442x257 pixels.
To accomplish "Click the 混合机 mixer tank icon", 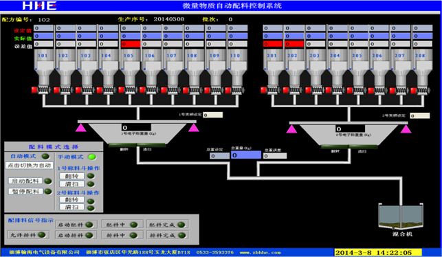I will pyautogui.click(x=401, y=216).
